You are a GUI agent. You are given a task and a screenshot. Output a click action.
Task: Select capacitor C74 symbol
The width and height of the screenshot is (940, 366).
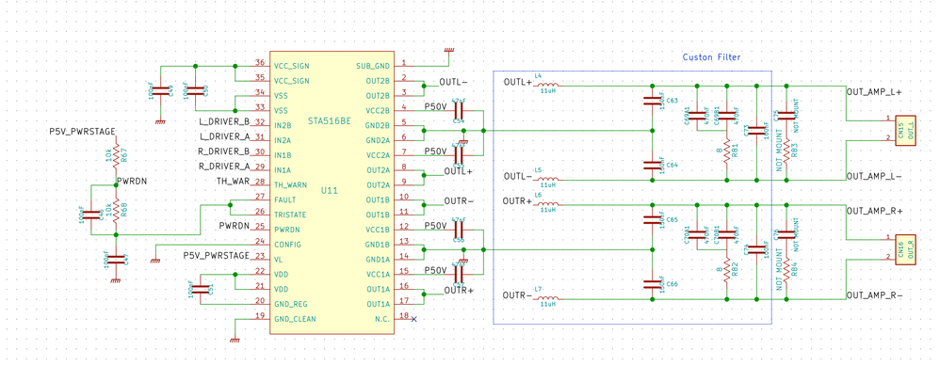tap(756, 248)
